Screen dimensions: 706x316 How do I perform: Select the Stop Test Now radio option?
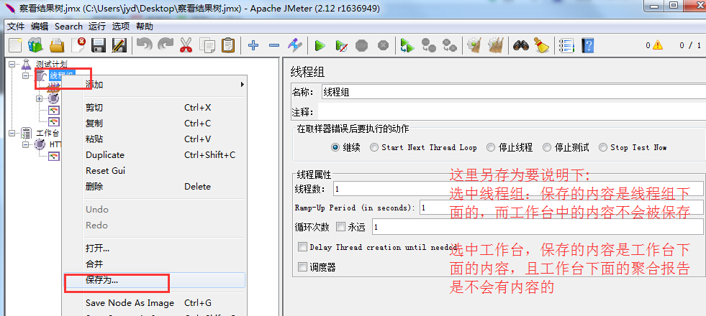[603, 147]
